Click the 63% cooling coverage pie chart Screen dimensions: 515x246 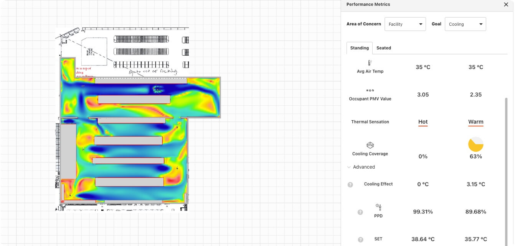click(475, 144)
